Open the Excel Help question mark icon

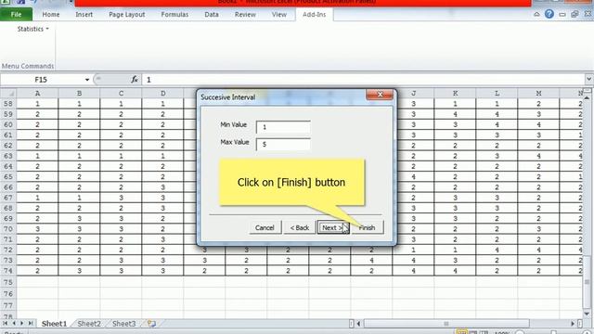(549, 15)
